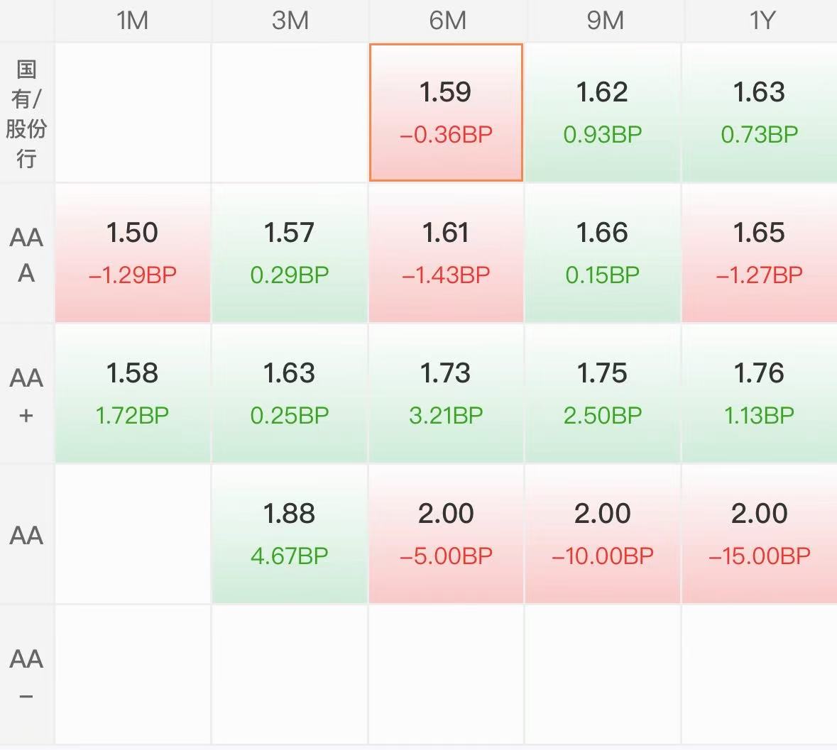The height and width of the screenshot is (750, 837).
Task: Open the 2.00 cell with -15.00BP
Action: [x=760, y=534]
